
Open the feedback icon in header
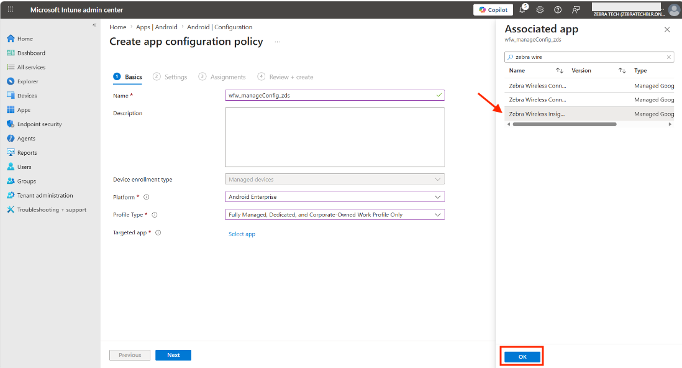[x=576, y=9]
